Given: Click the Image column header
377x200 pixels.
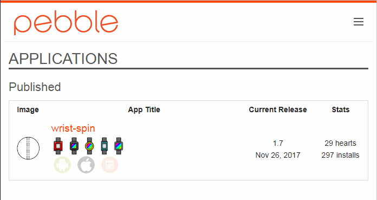Looking at the screenshot, I should [28, 109].
